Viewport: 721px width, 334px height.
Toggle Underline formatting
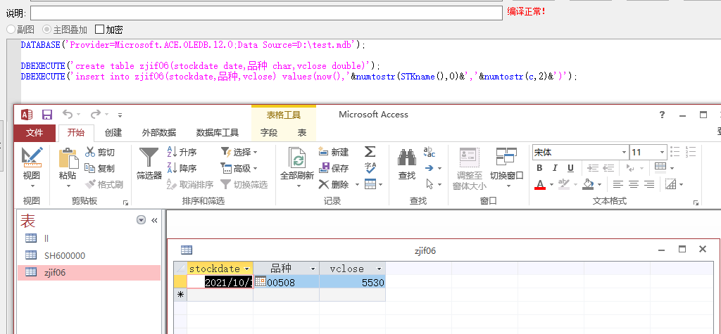(x=570, y=168)
